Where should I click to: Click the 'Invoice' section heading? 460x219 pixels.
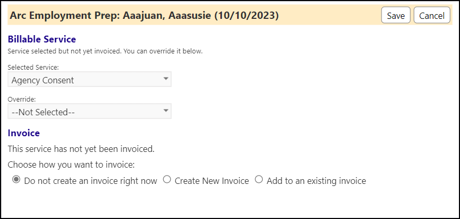pos(24,133)
